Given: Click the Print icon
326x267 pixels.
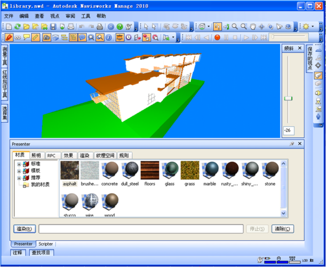Looking at the screenshot, I should pos(100,27).
